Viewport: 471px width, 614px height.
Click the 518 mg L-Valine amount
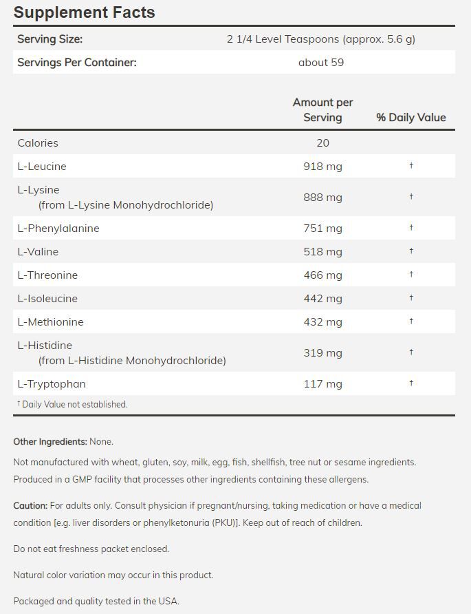click(x=322, y=252)
